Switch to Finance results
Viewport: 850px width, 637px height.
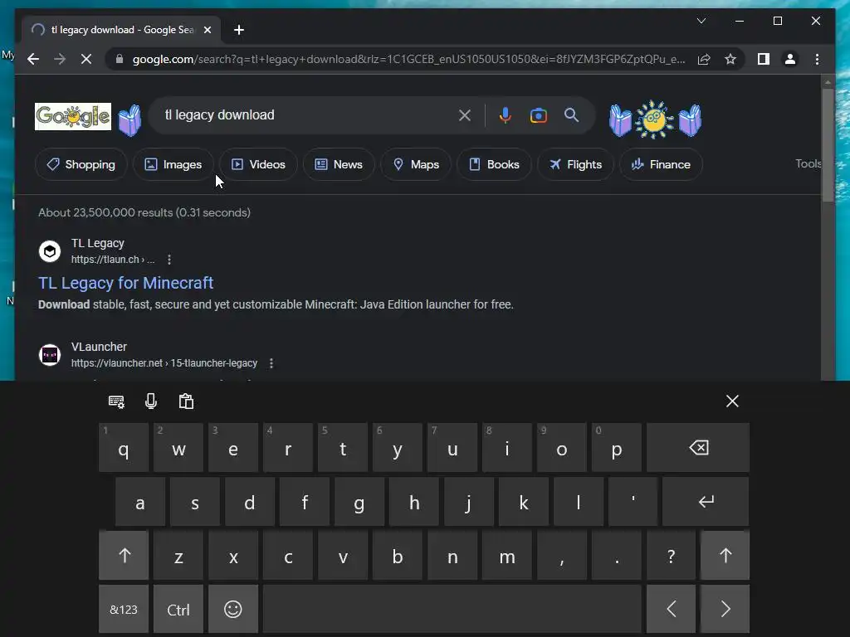point(661,164)
